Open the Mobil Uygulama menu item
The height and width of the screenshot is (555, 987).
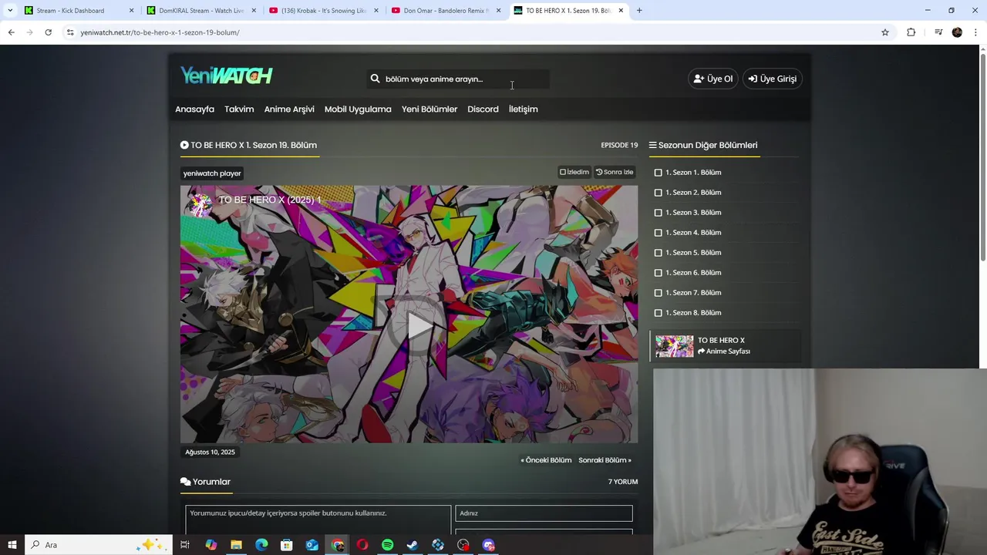click(358, 109)
